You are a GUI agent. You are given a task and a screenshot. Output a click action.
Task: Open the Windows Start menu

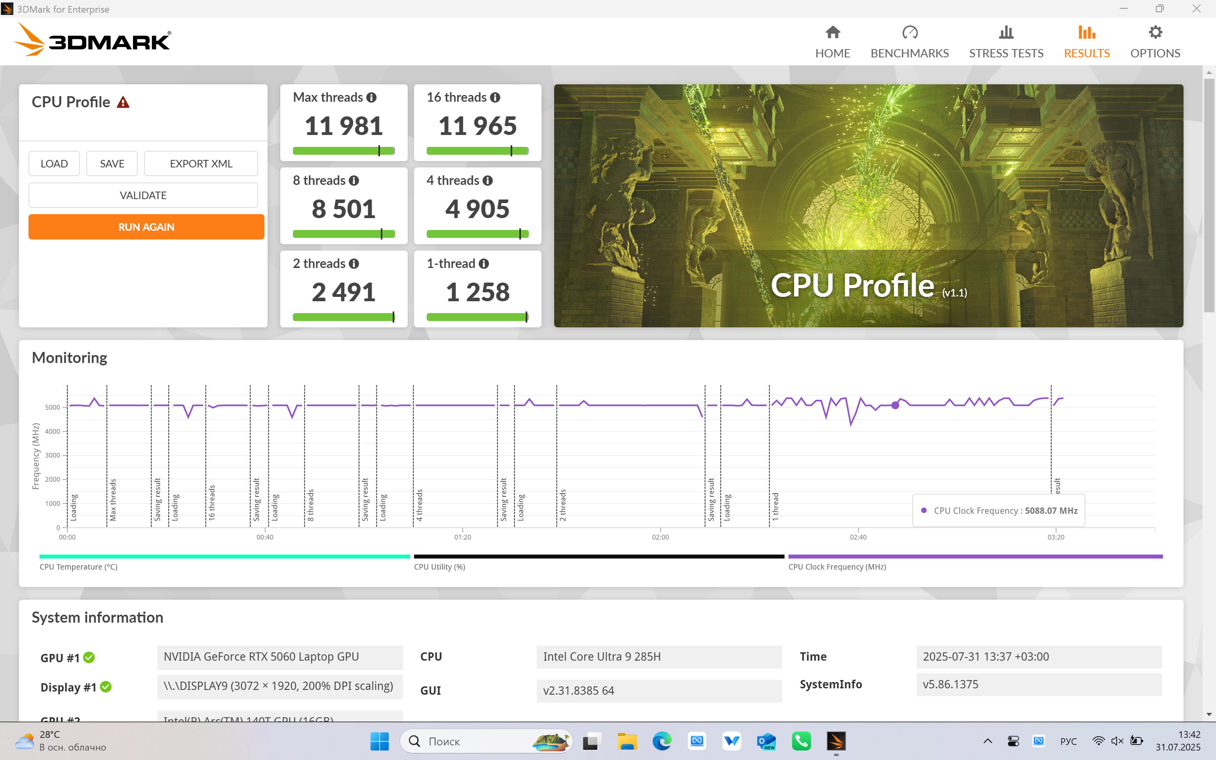tap(379, 741)
